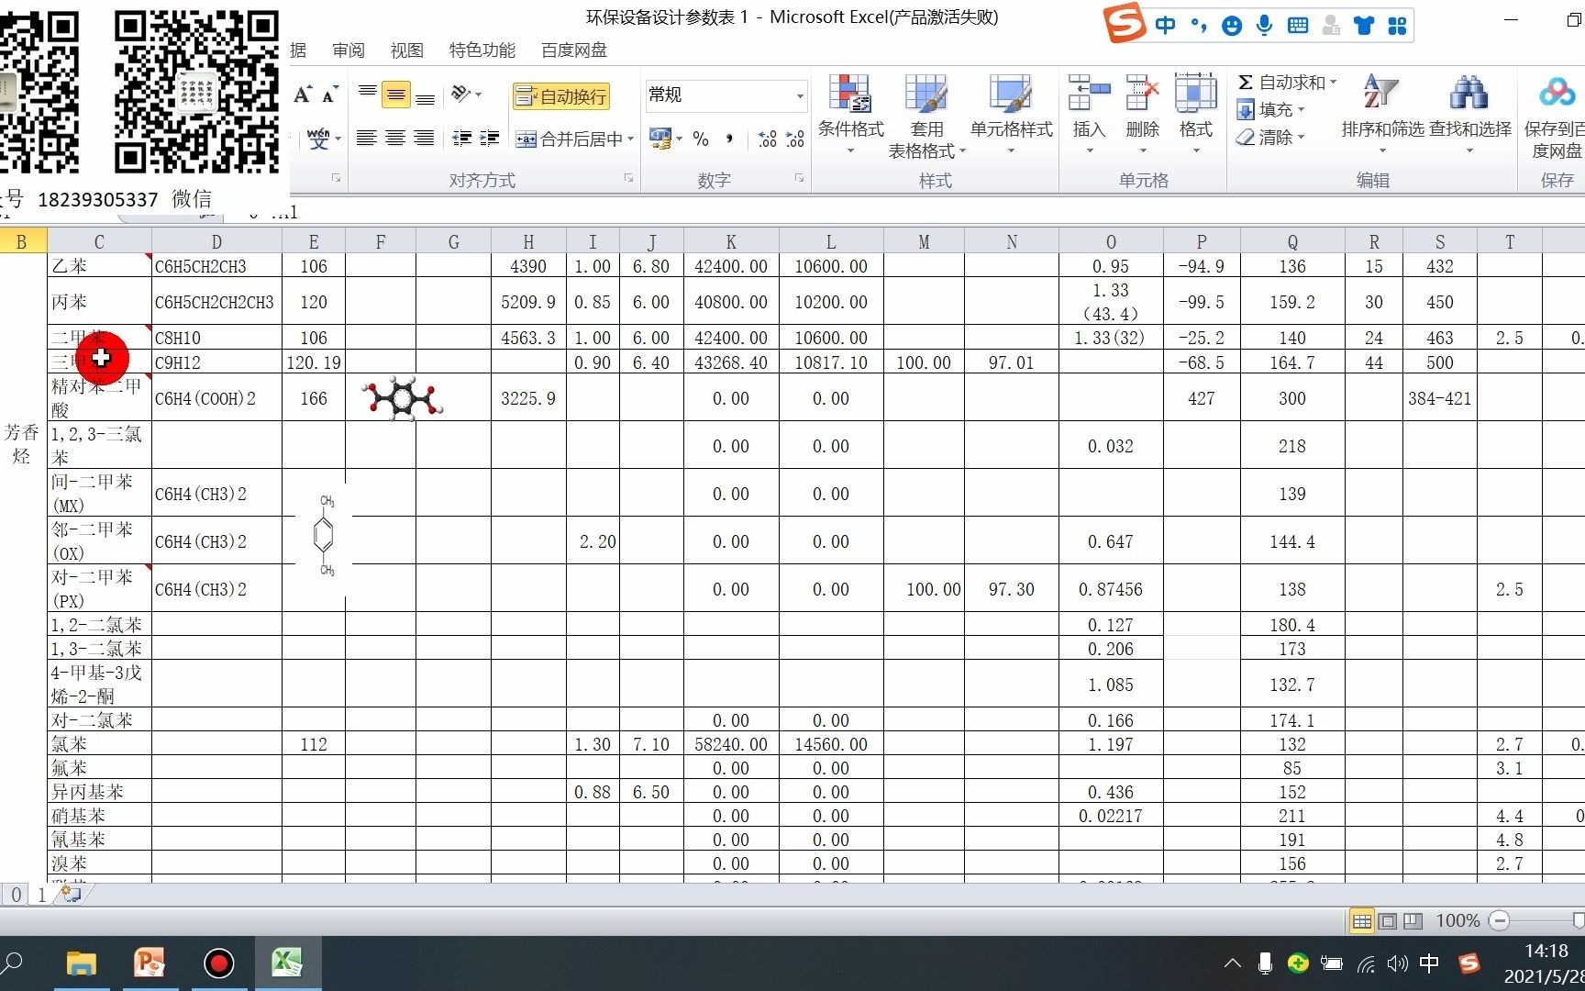The image size is (1585, 991).
Task: Open the 特色功能 ribbon tab
Action: [x=482, y=50]
